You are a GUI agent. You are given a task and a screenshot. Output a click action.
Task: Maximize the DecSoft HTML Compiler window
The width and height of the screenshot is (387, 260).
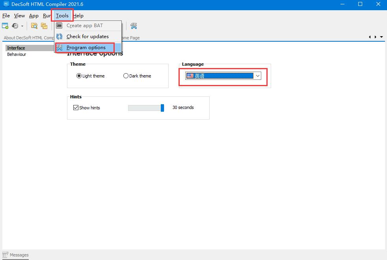[x=360, y=4]
